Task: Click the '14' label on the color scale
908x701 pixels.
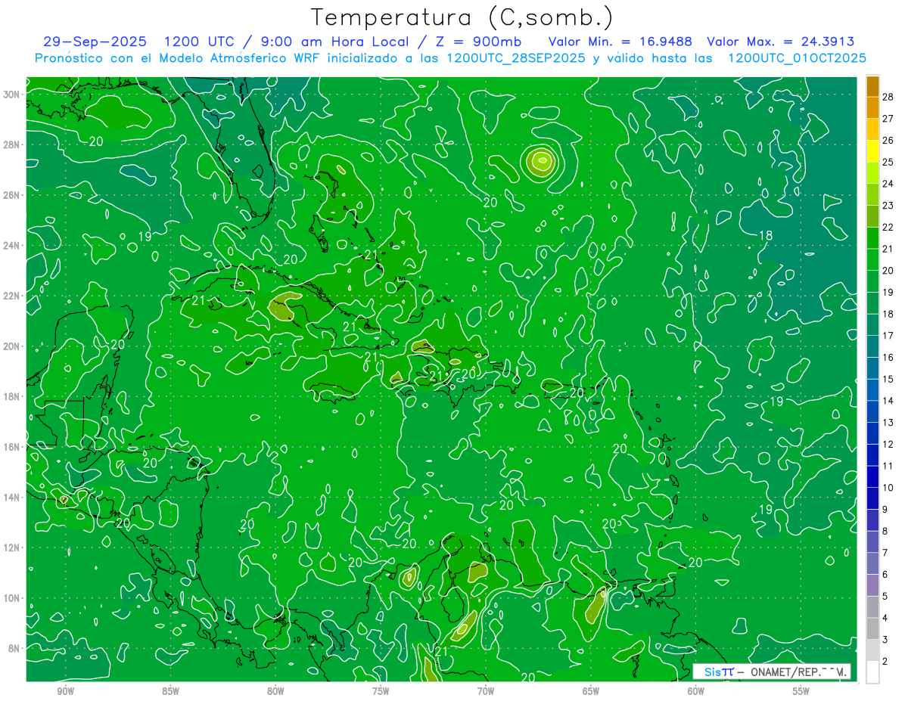Action: [x=888, y=401]
